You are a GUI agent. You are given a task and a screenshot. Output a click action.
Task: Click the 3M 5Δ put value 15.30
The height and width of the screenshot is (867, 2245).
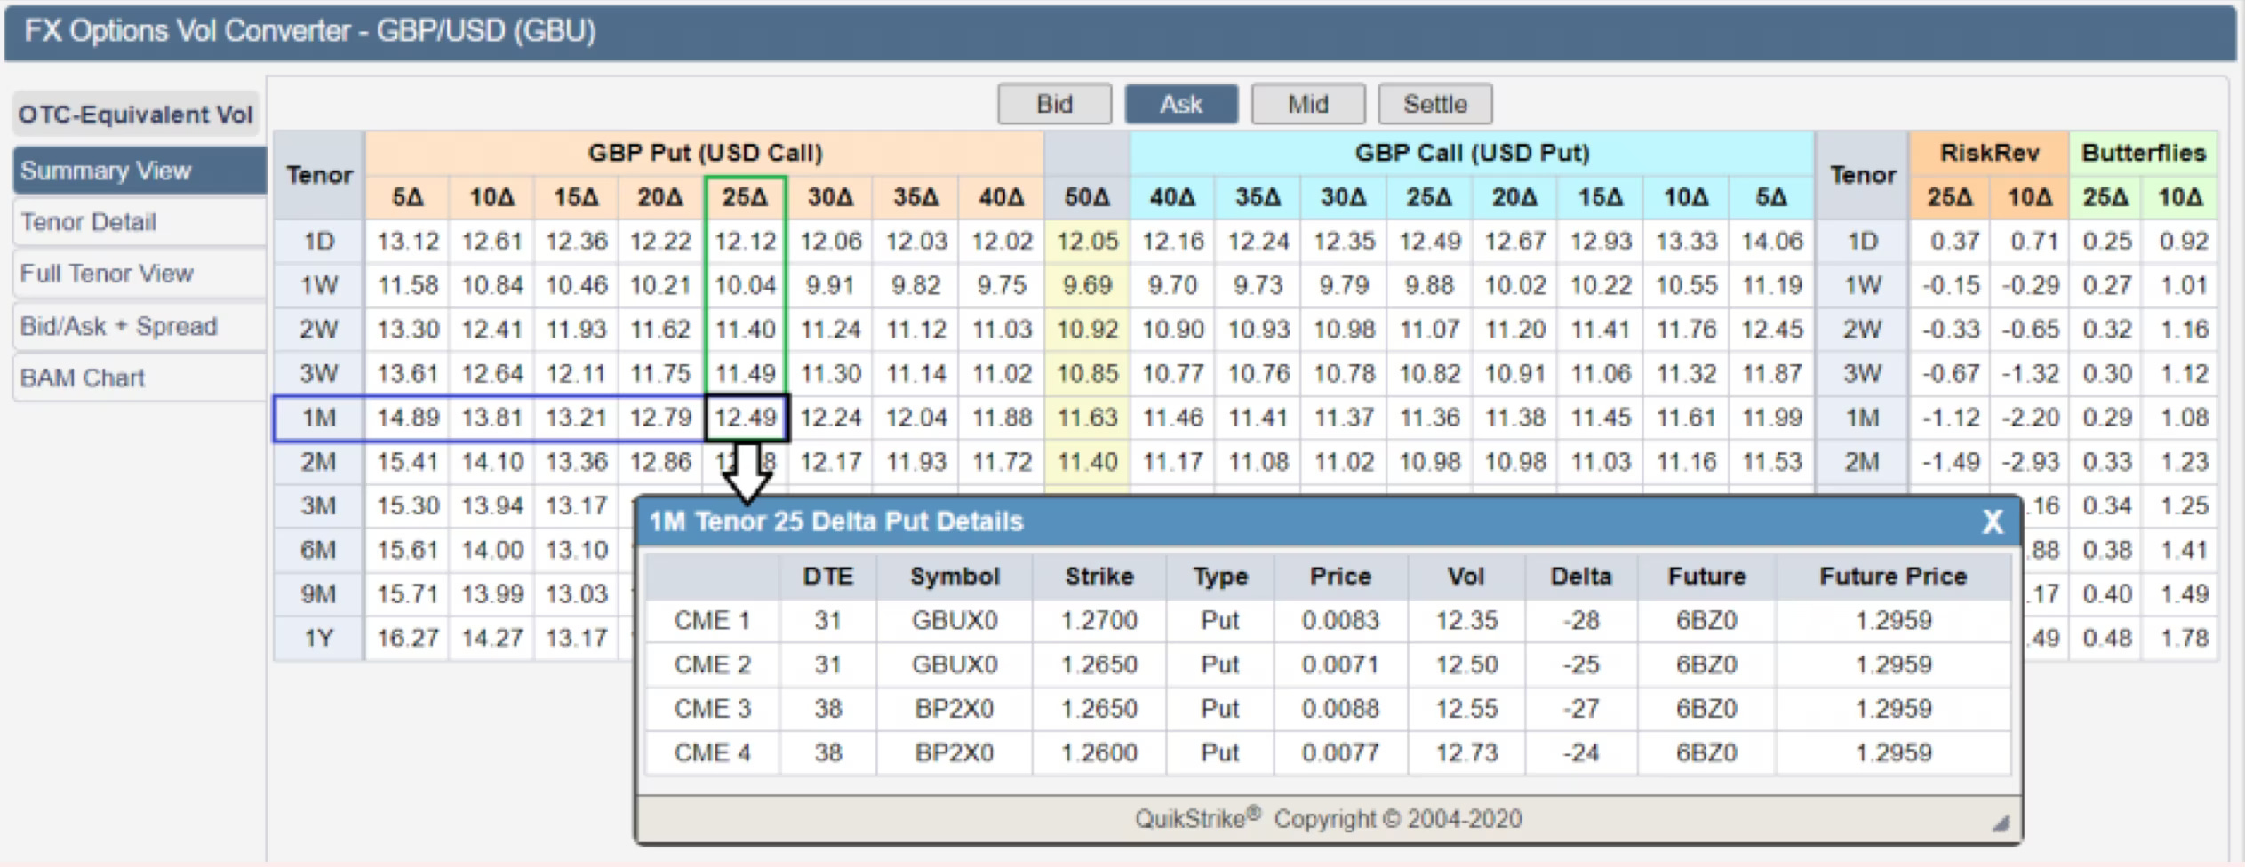[408, 505]
